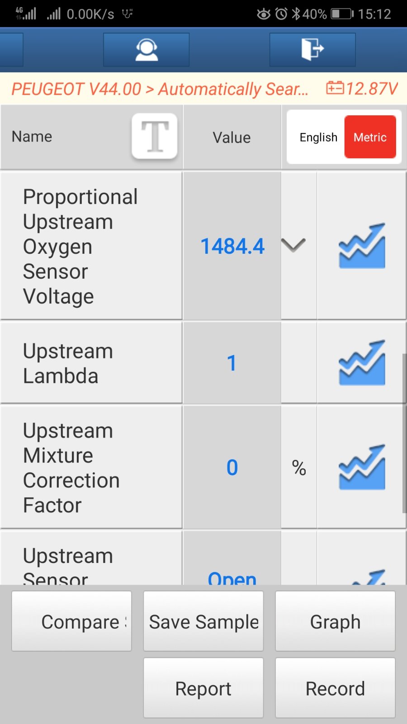Tap the Save Sample button
Viewport: 407px width, 724px height.
(203, 621)
